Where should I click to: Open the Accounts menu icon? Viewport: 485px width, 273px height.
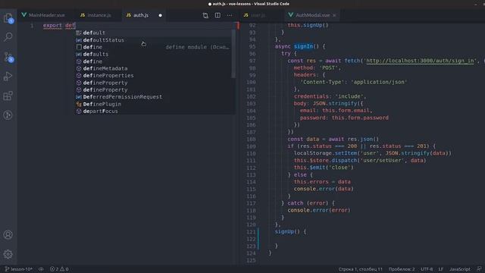tap(8, 234)
